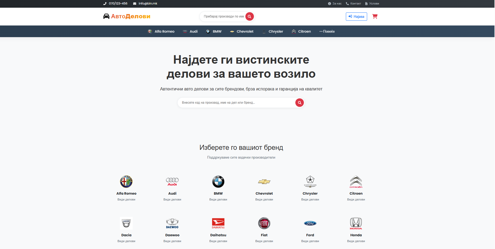The image size is (495, 249).
Task: Open the Повеќе brands dropdown
Action: pyautogui.click(x=327, y=31)
